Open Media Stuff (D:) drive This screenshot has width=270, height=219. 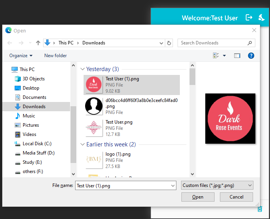(x=39, y=153)
